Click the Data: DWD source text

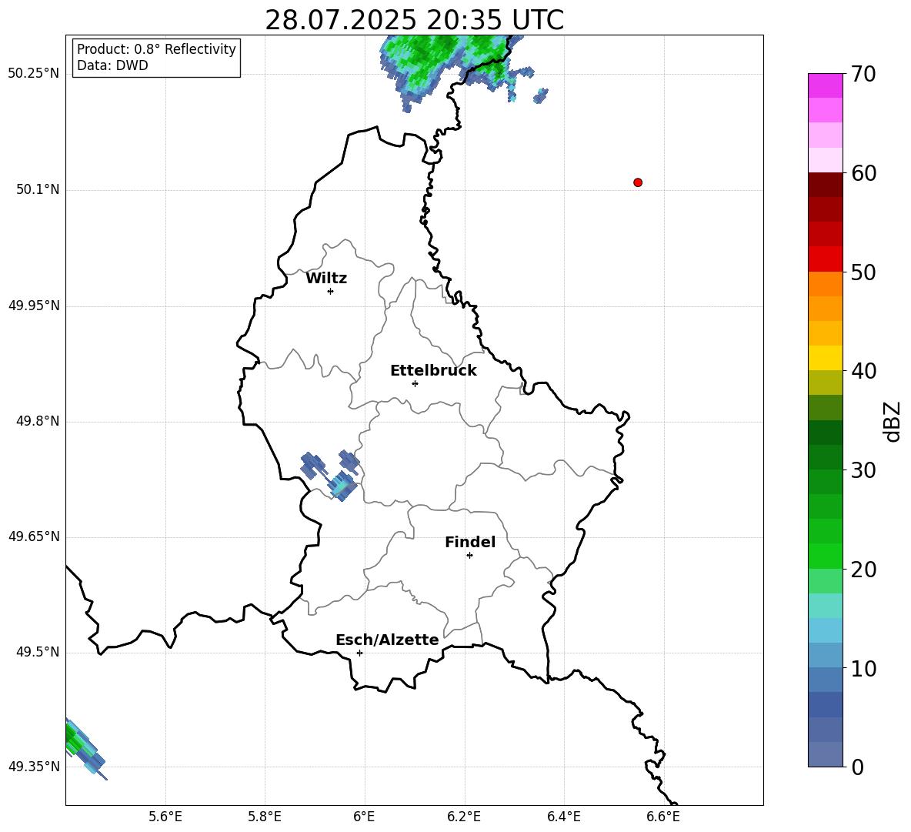tap(112, 65)
